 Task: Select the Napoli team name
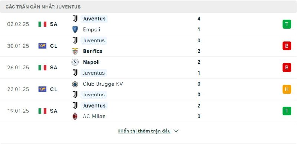(x=91, y=62)
